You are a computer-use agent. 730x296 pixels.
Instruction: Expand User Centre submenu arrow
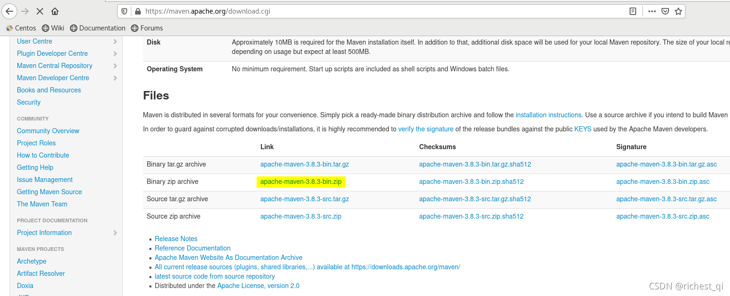(115, 41)
